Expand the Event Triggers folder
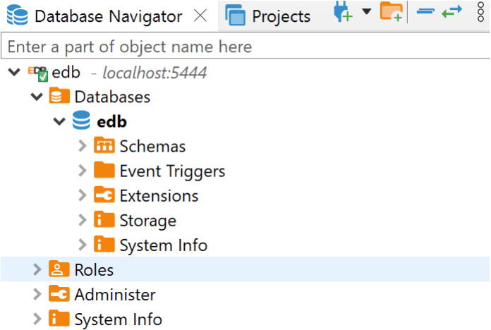Screen dimensions: 491x330 point(83,171)
